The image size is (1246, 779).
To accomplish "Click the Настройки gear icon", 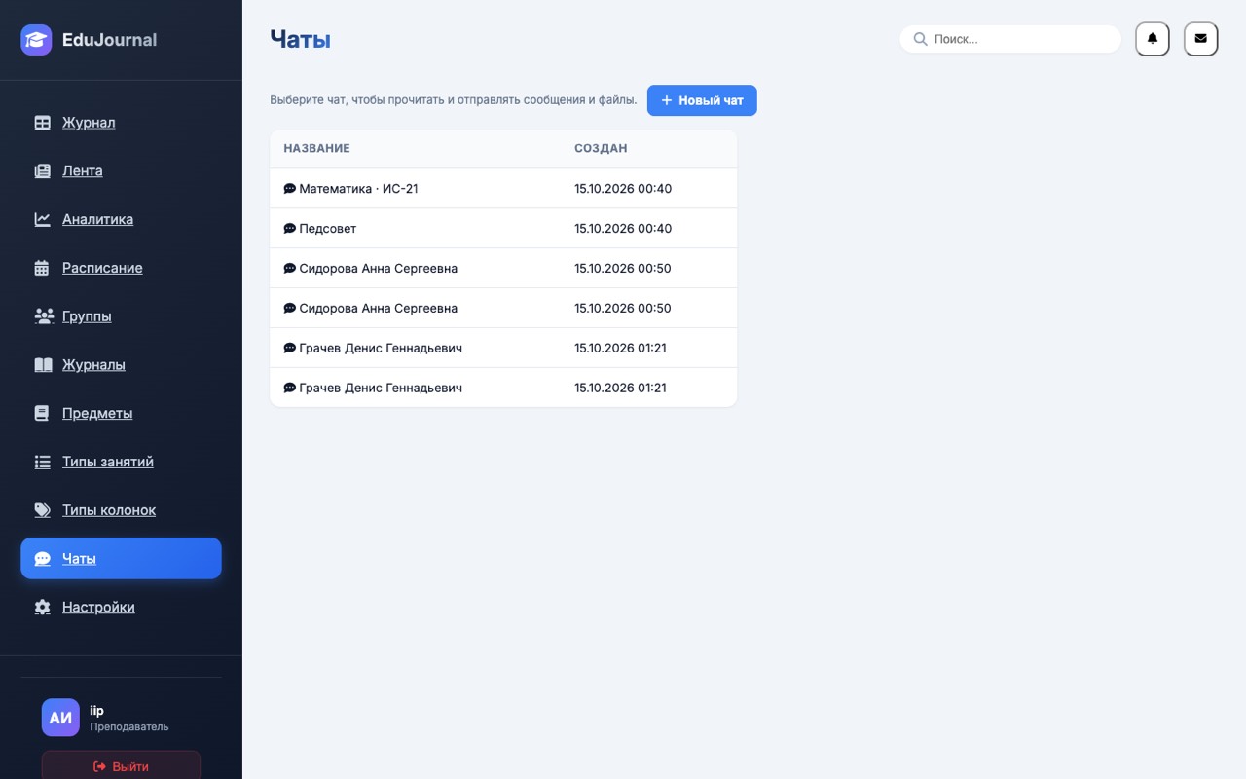I will tap(42, 607).
